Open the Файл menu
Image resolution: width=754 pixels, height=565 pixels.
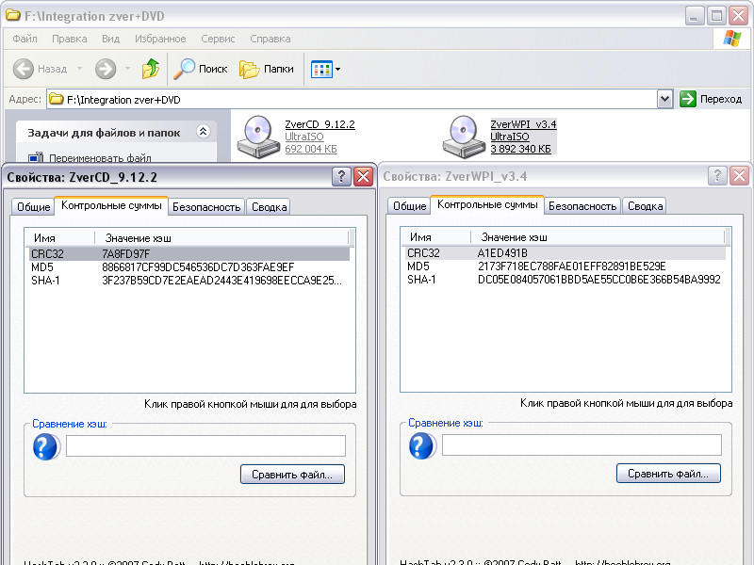coord(25,39)
